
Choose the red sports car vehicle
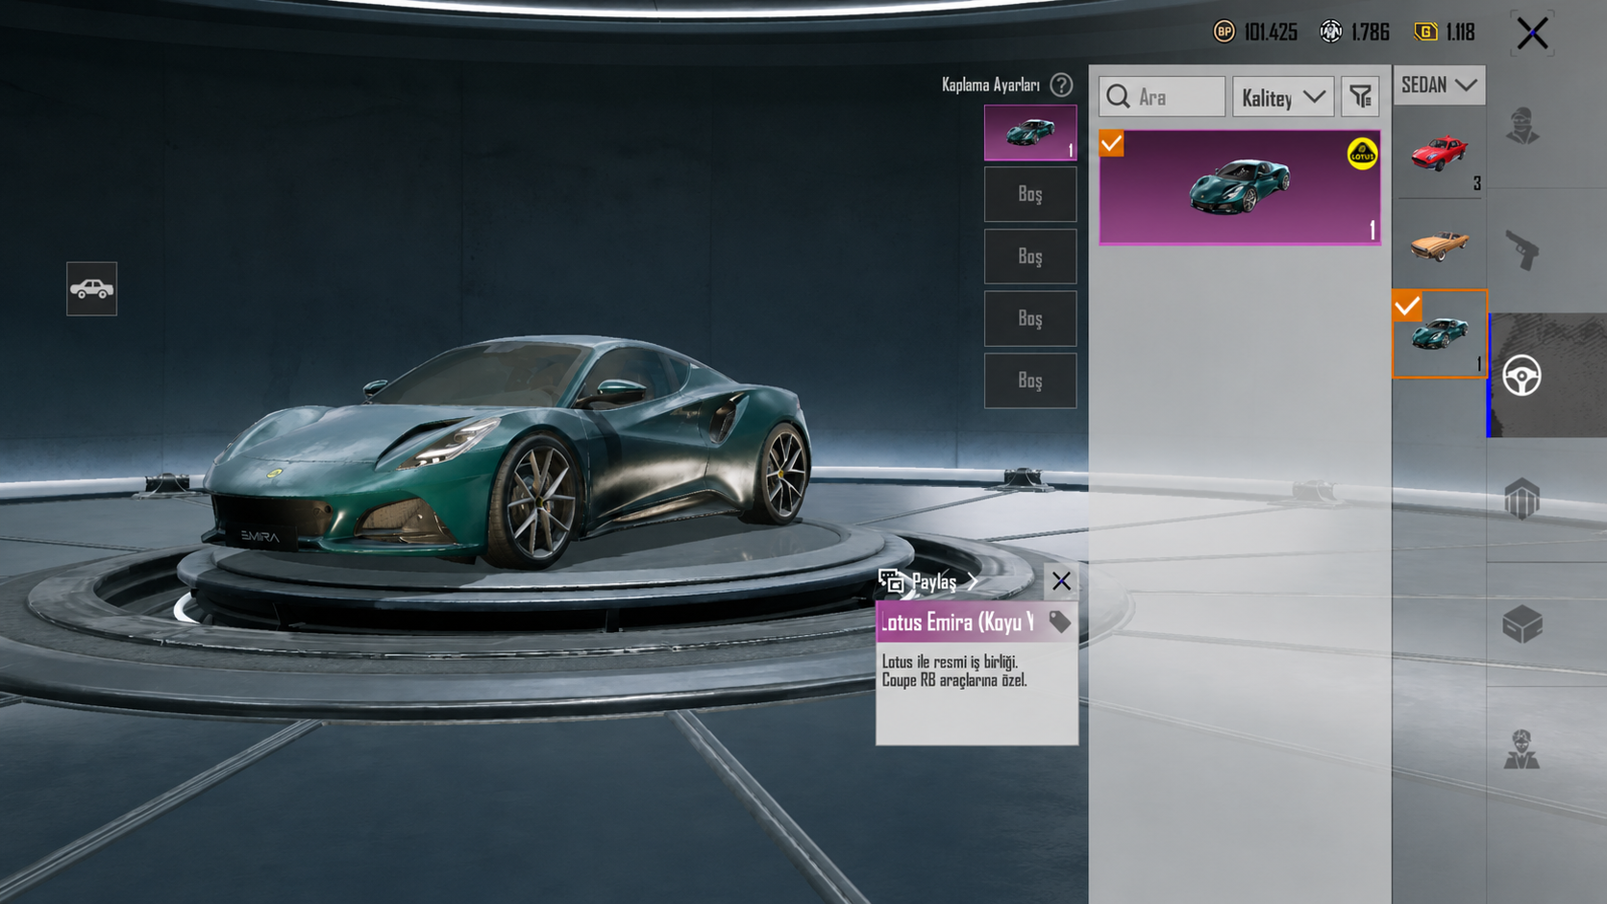[x=1439, y=155]
